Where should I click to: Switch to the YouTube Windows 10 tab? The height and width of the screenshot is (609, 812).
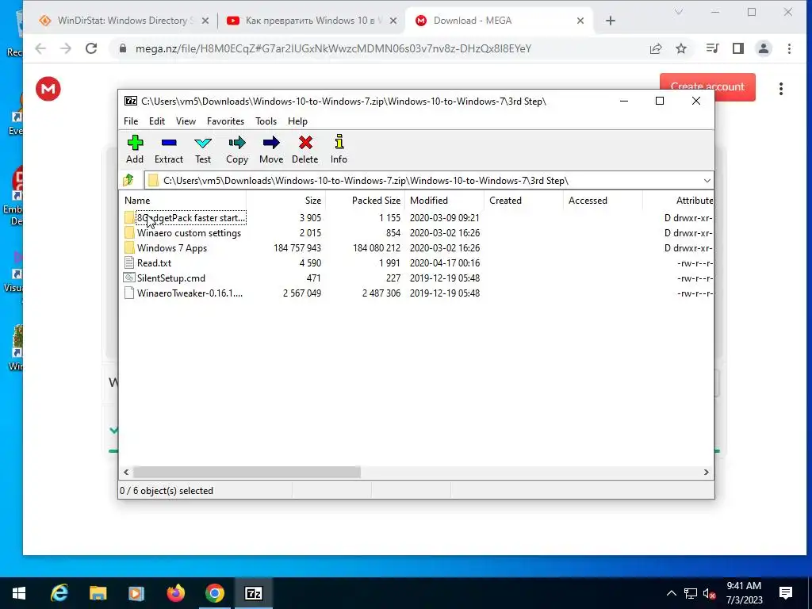[x=312, y=21]
